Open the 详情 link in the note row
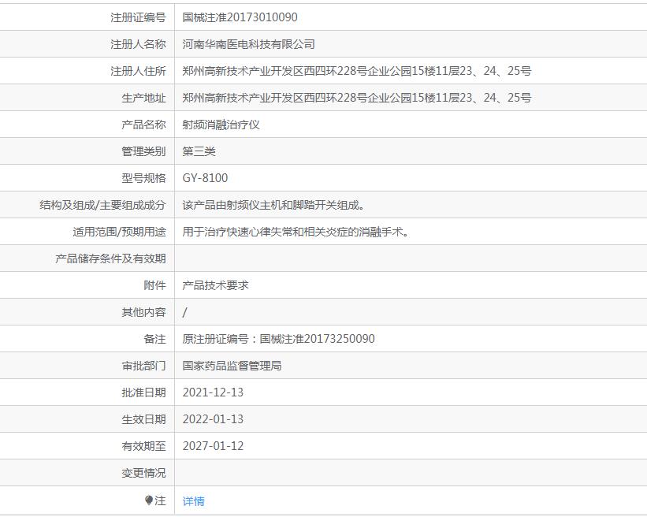 [193, 501]
